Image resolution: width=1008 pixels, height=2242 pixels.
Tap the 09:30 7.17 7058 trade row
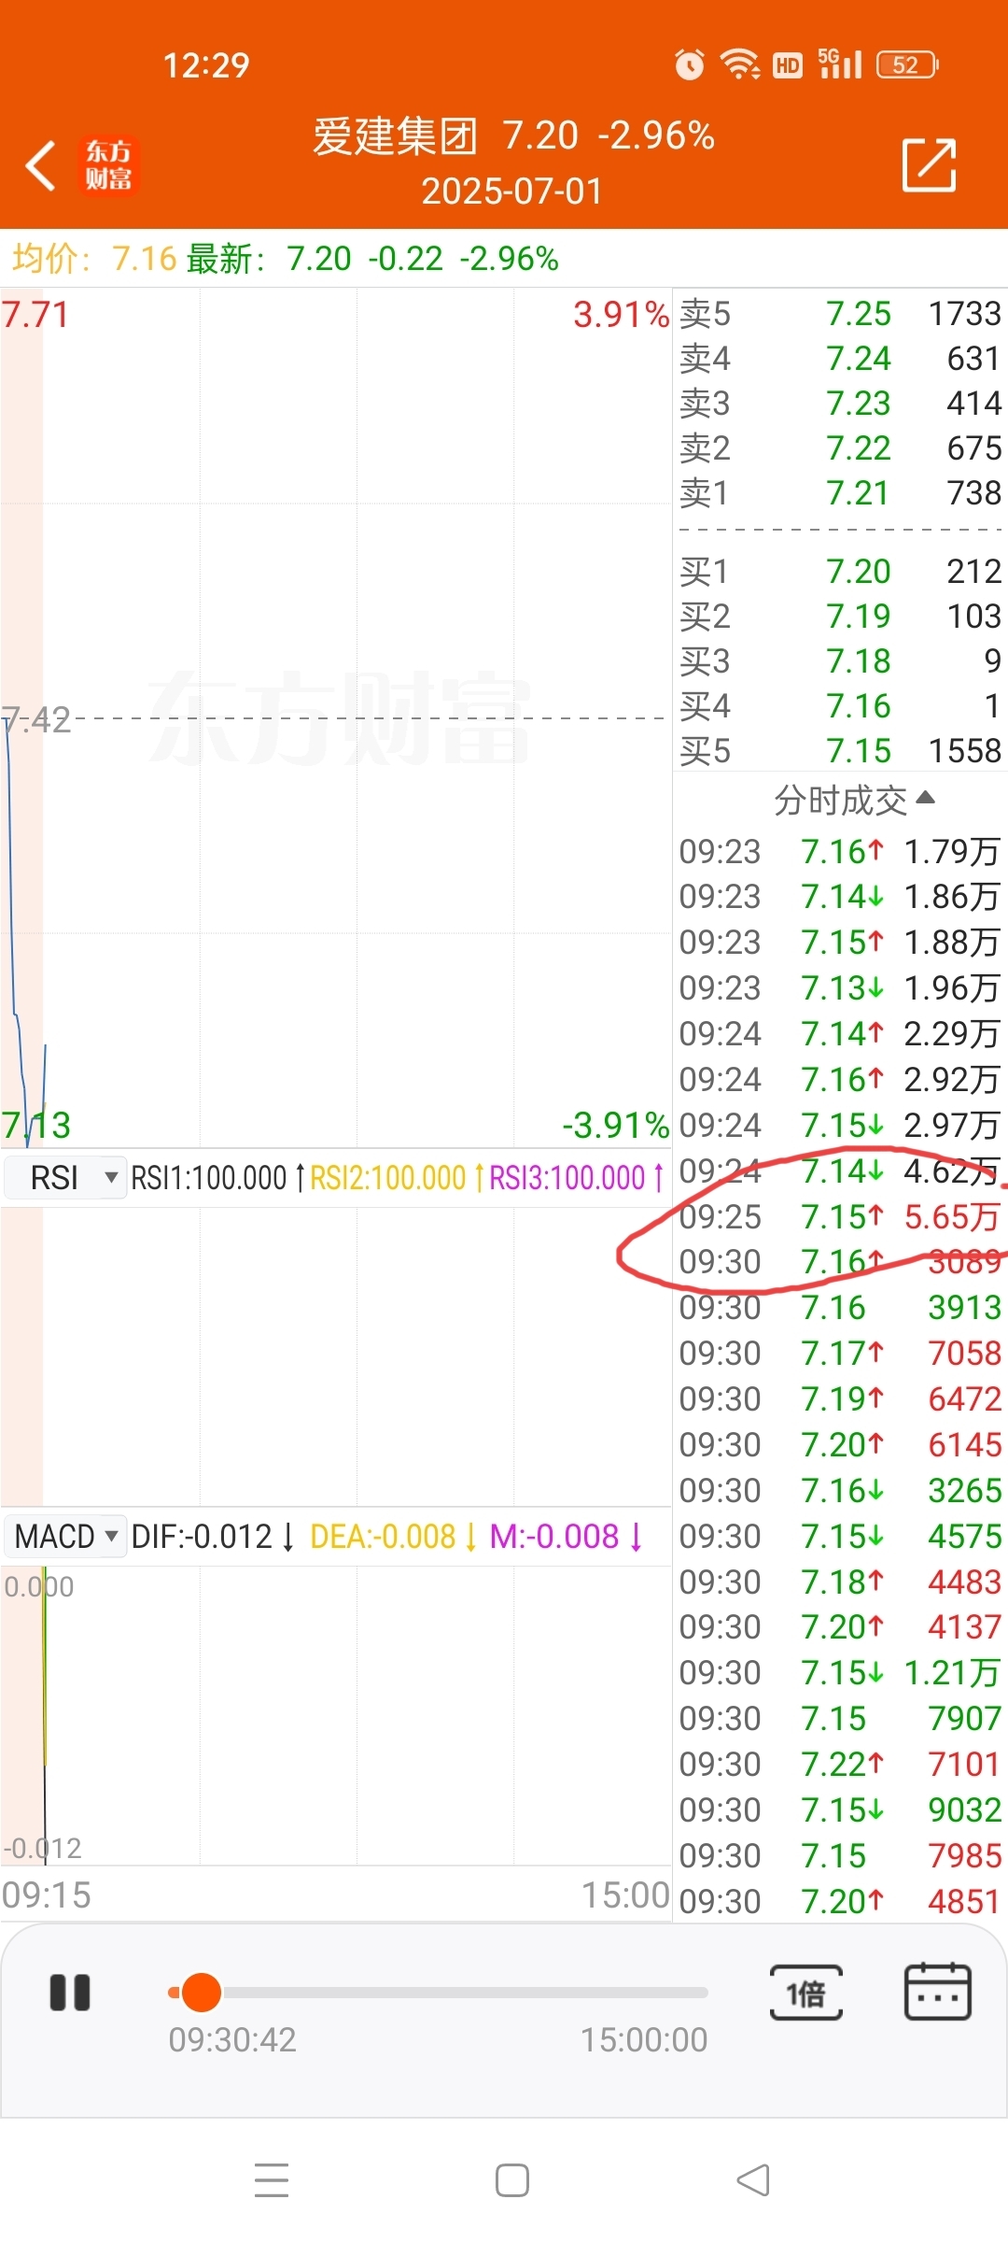point(840,1354)
